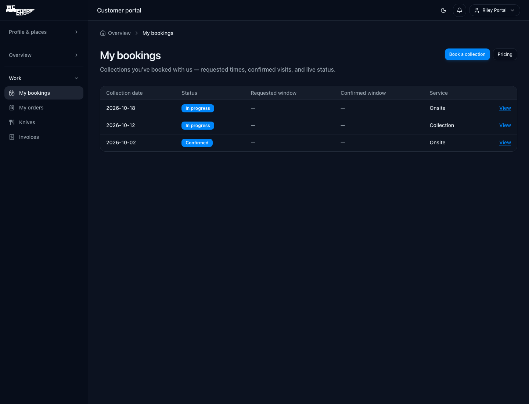Click Onsite service for 2026-10-18

tap(438, 108)
